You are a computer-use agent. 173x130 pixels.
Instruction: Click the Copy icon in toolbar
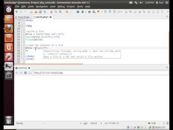[56, 12]
